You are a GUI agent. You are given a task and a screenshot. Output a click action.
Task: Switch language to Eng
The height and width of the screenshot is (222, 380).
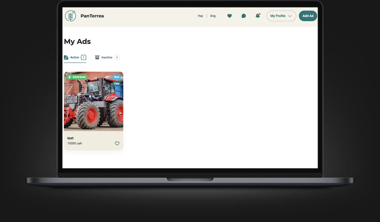[213, 16]
